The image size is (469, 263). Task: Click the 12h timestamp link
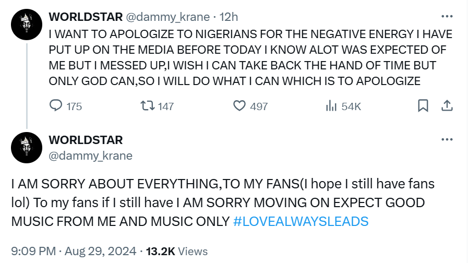tap(229, 17)
